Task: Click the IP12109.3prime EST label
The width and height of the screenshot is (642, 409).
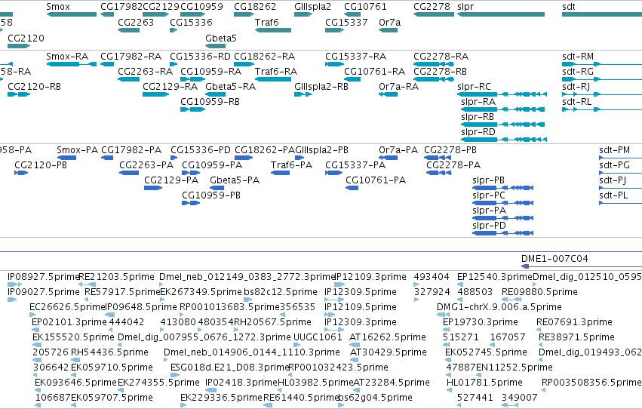Action: click(x=370, y=277)
